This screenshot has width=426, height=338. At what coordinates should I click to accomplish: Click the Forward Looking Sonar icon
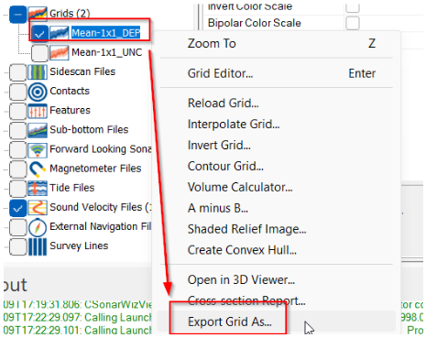[x=38, y=149]
